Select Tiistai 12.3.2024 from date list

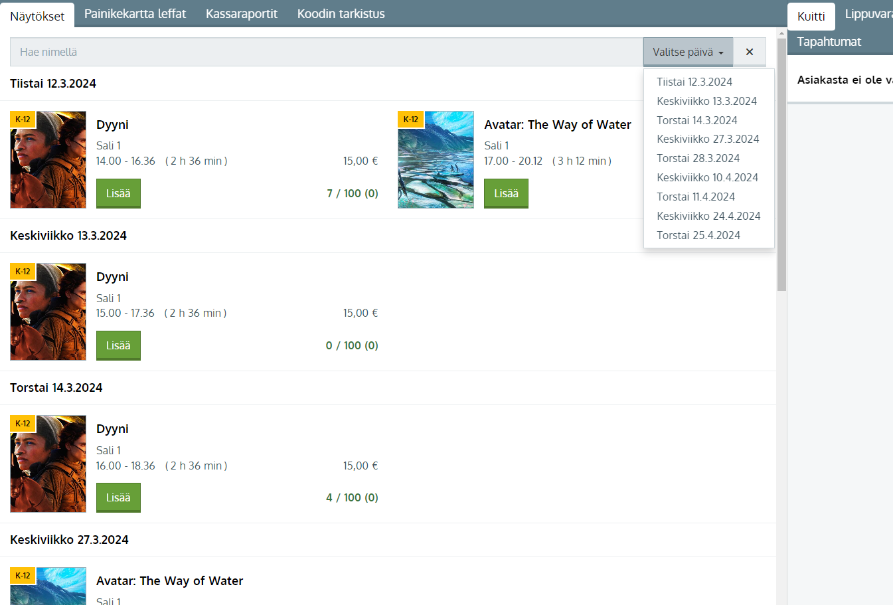pyautogui.click(x=694, y=82)
